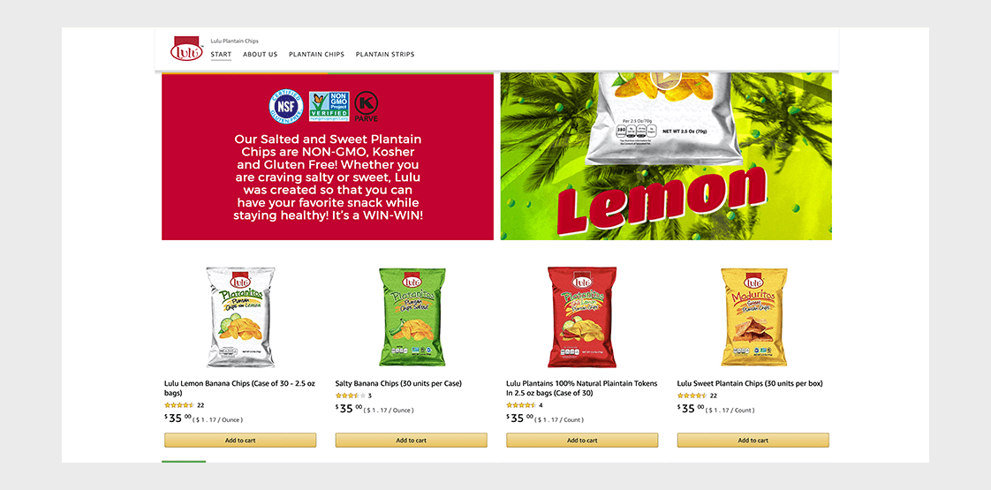Open the green Platanitos bag image
This screenshot has height=490, width=991.
[412, 317]
